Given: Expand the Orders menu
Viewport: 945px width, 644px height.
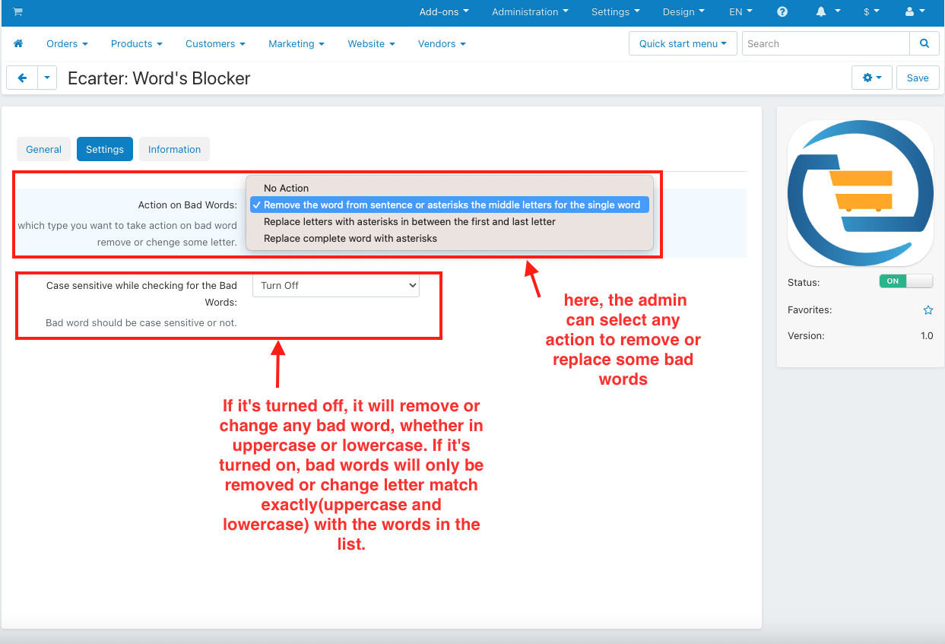Looking at the screenshot, I should (67, 43).
